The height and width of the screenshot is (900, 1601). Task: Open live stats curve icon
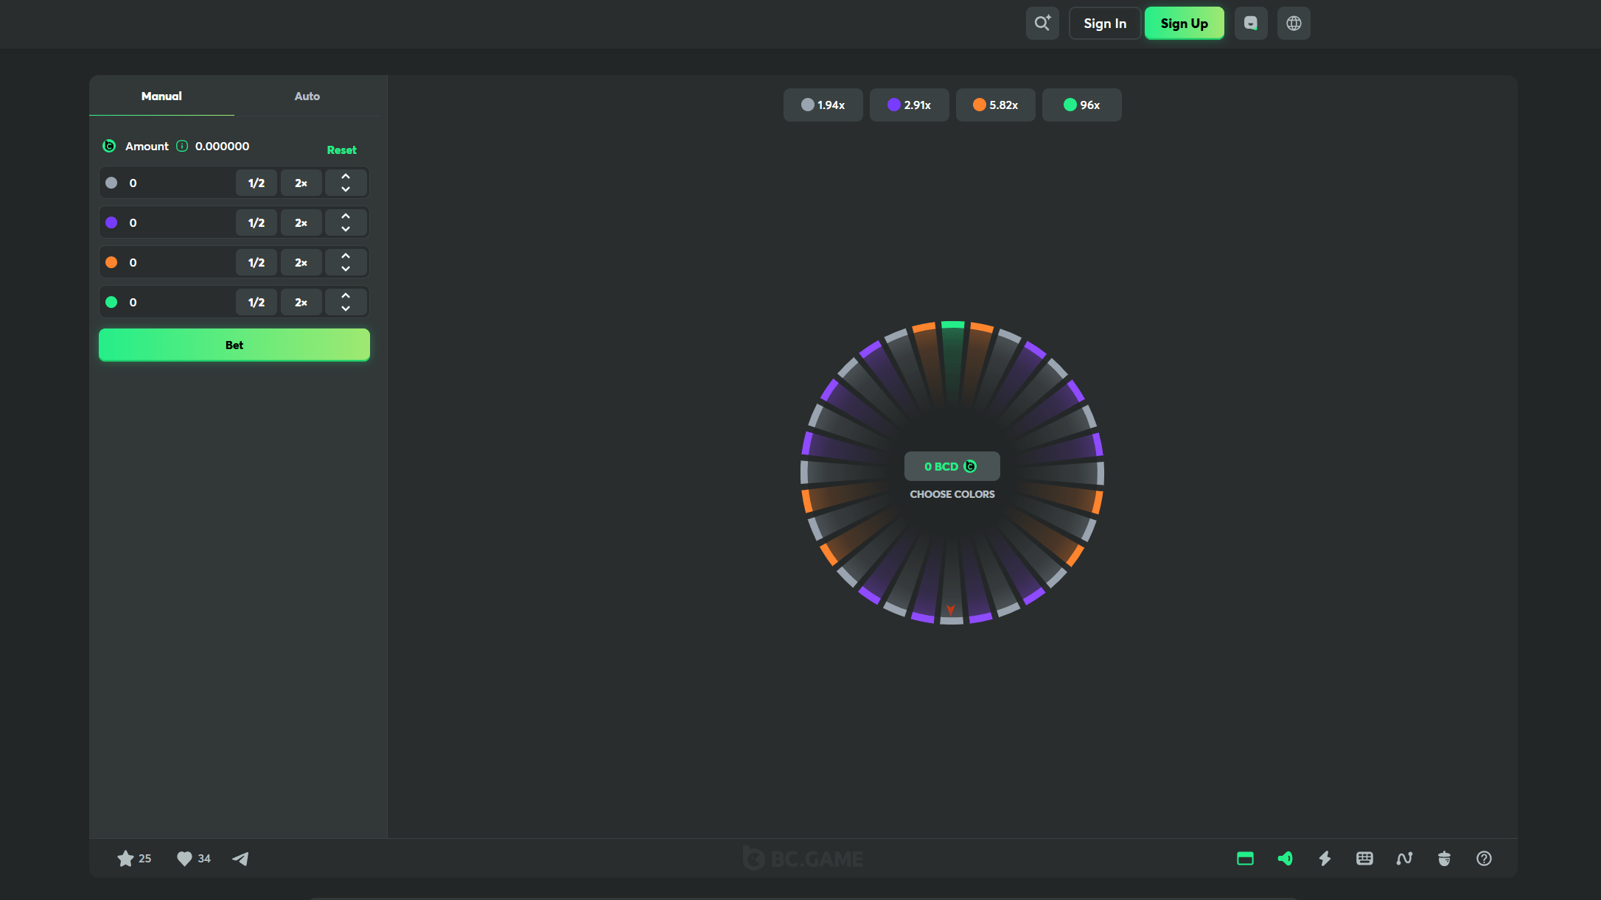click(1404, 859)
